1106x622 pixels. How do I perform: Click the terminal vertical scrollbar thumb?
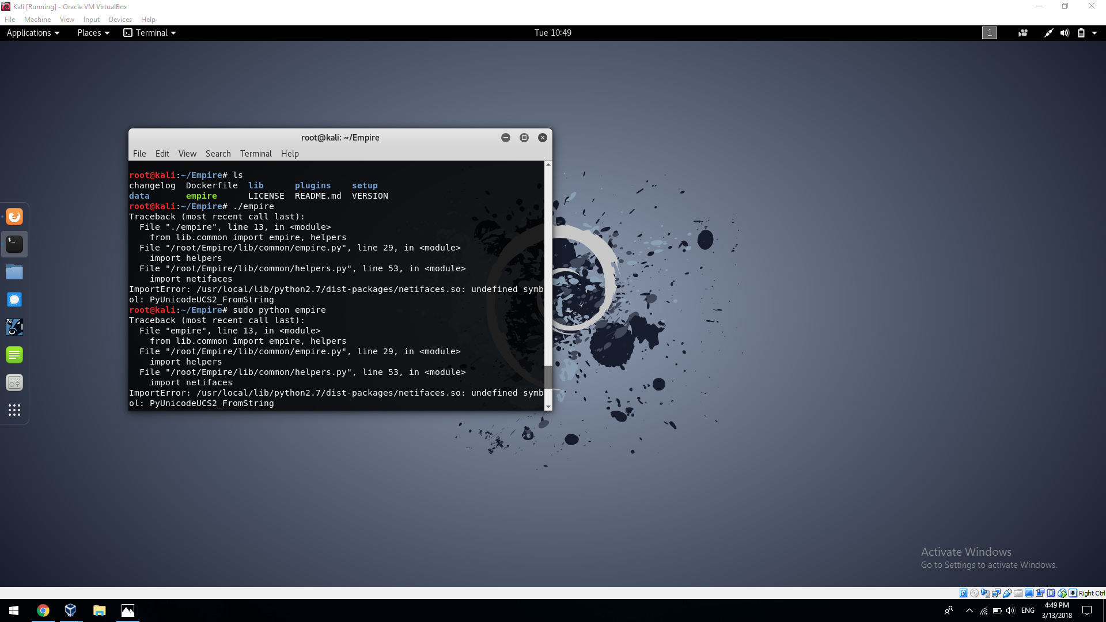click(548, 377)
